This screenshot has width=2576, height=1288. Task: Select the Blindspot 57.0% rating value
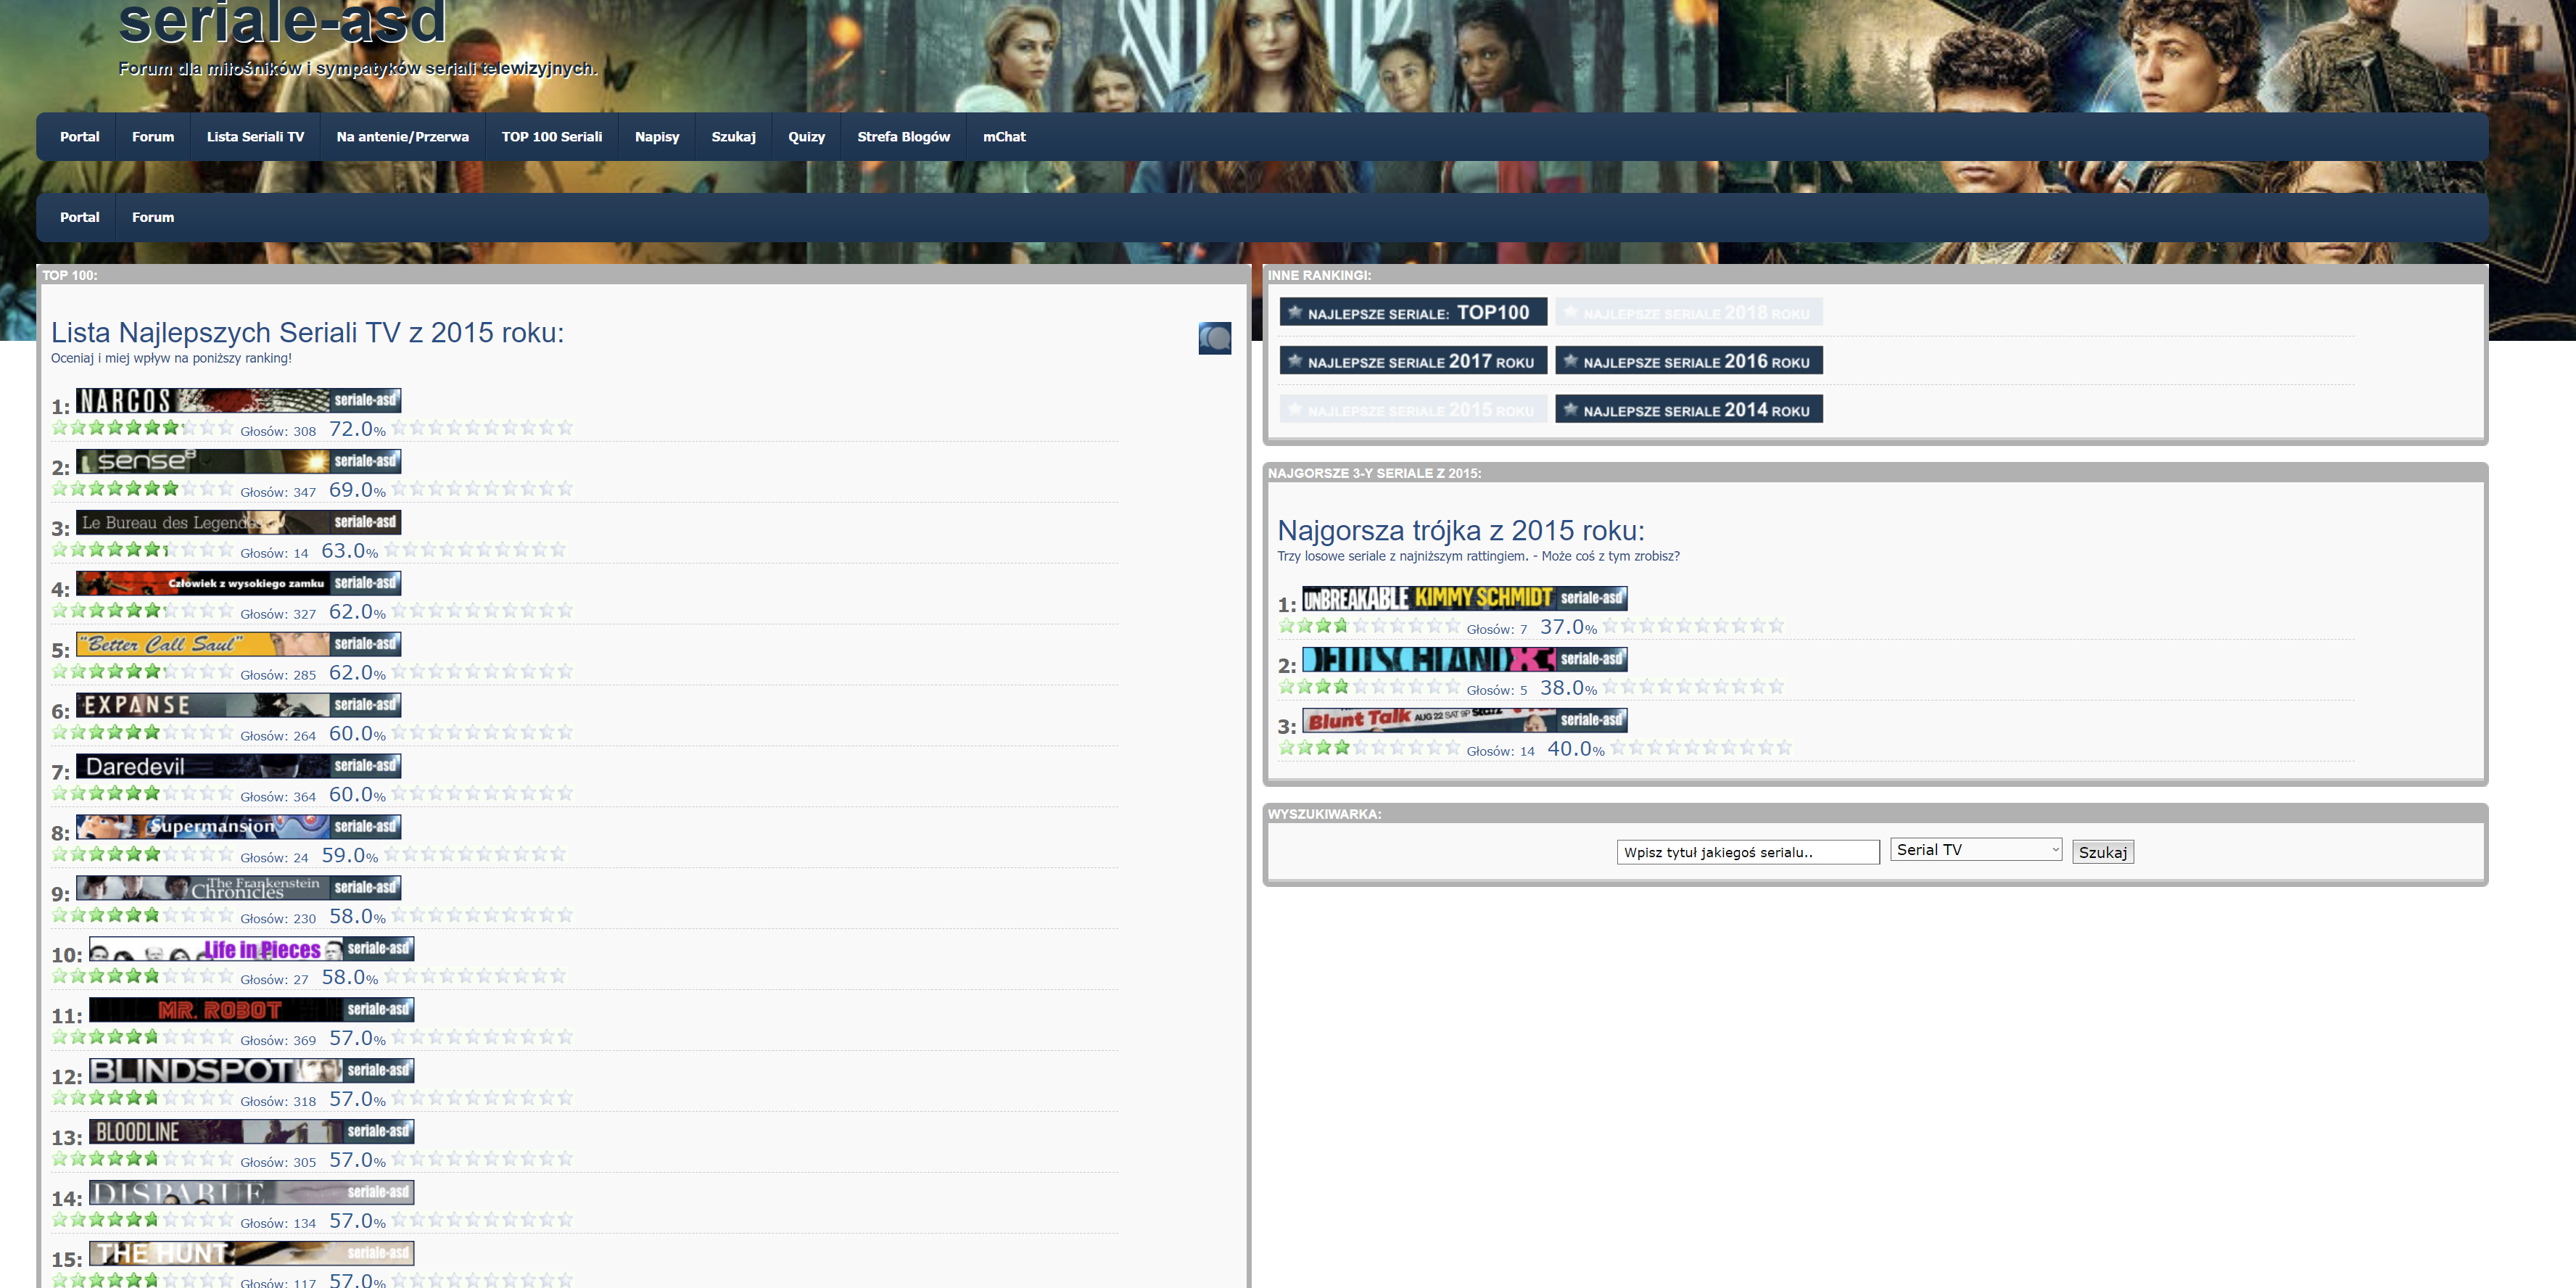coord(357,1099)
